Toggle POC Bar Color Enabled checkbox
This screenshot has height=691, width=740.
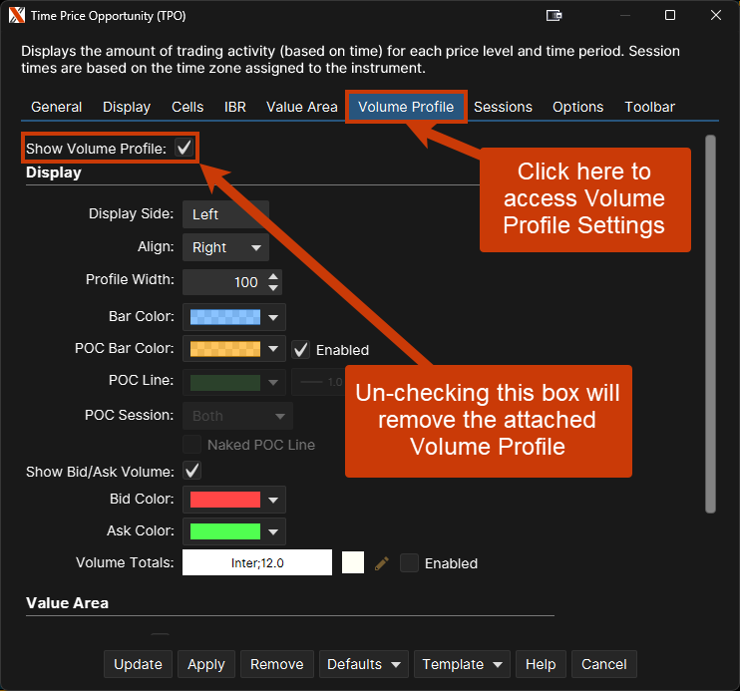300,350
